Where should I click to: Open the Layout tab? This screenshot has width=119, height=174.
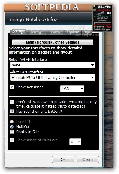pos(56,32)
